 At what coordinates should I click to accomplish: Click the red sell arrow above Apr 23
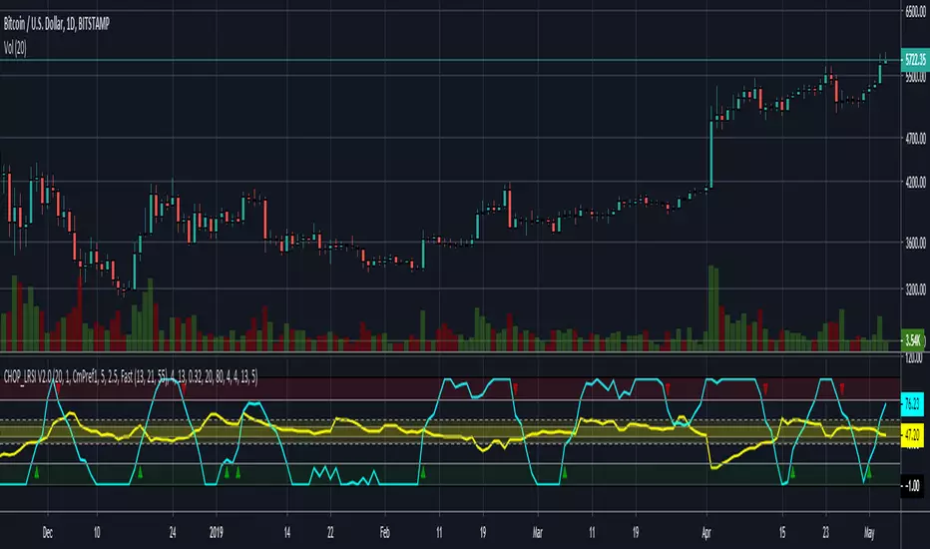pos(841,389)
